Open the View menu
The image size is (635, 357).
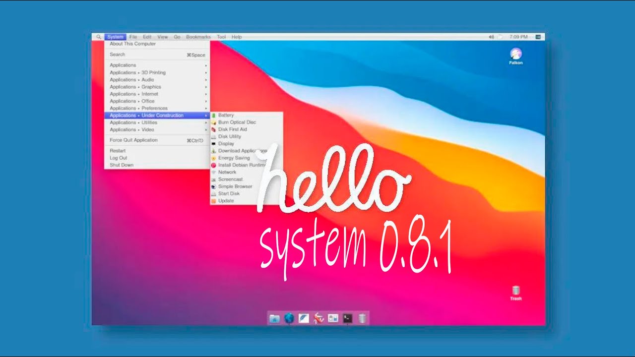pos(163,37)
